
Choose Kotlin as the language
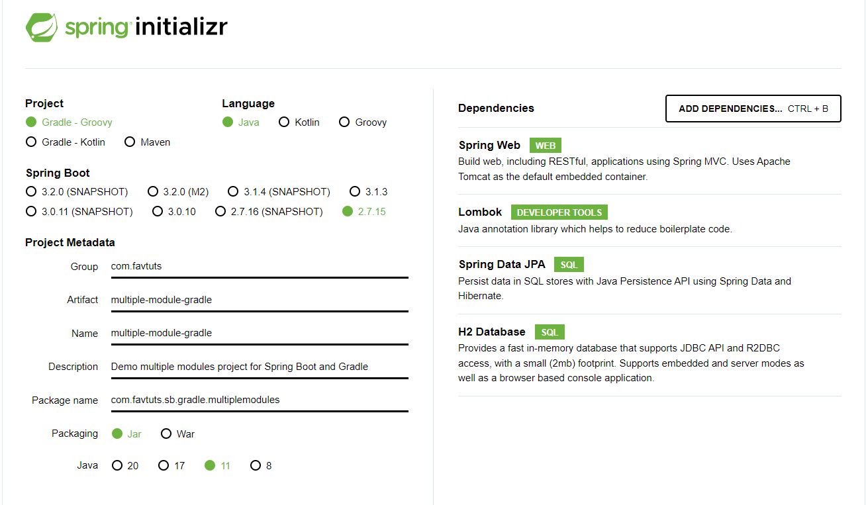click(x=299, y=122)
